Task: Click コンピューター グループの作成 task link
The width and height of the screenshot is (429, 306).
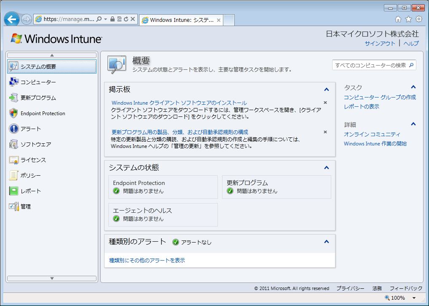Action: 380,97
